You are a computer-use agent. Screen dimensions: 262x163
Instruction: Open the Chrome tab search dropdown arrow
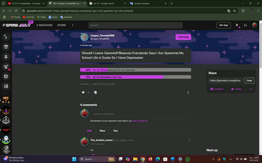(3, 3)
